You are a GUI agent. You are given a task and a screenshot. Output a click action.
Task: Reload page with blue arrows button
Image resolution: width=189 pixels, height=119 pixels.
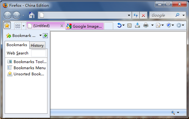[x=136, y=15]
